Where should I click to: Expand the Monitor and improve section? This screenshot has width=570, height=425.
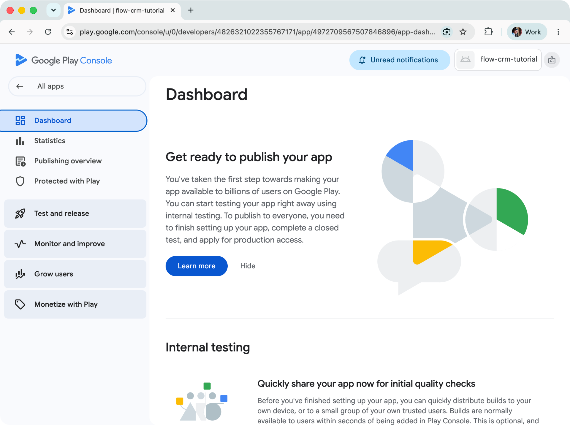click(75, 244)
